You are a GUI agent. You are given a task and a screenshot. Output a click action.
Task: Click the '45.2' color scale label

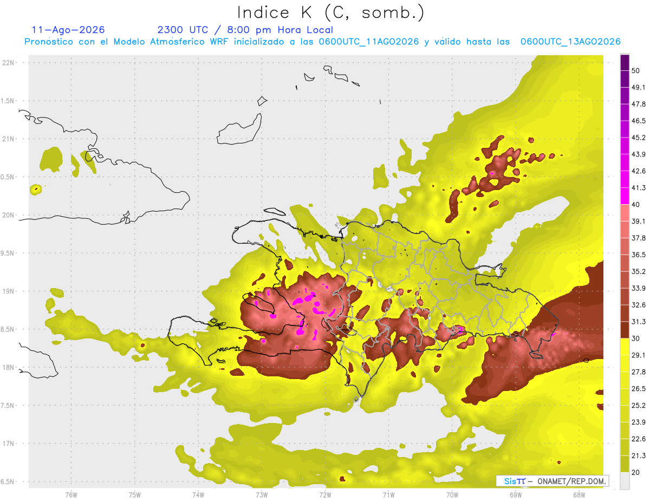pyautogui.click(x=638, y=138)
